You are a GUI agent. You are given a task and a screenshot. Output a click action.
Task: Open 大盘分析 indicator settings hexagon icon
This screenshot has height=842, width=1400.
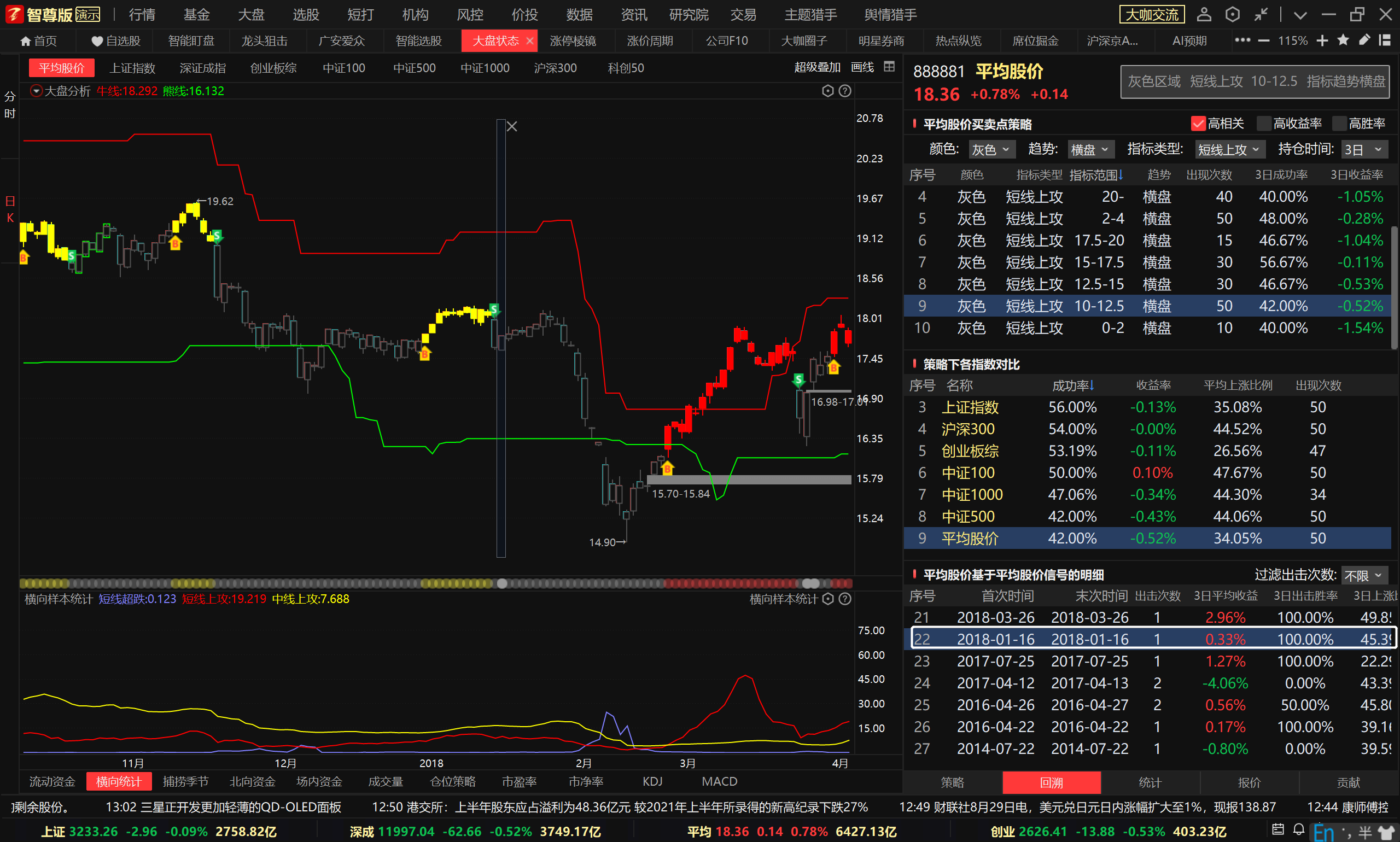click(x=827, y=91)
